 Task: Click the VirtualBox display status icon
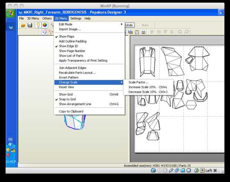click(x=188, y=170)
